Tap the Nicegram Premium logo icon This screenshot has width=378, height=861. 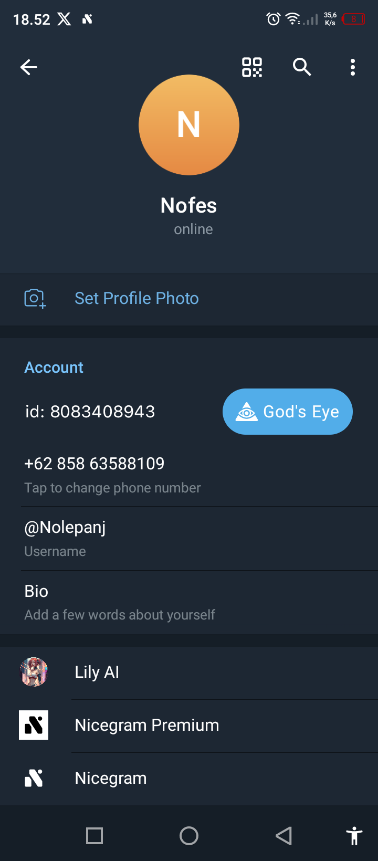(x=34, y=725)
